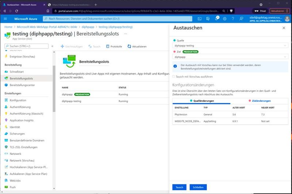Viewport: 292px width, 194px height.
Task: Open TLS-/SSL-Einstellungen in the sidebar
Action: click(23, 147)
